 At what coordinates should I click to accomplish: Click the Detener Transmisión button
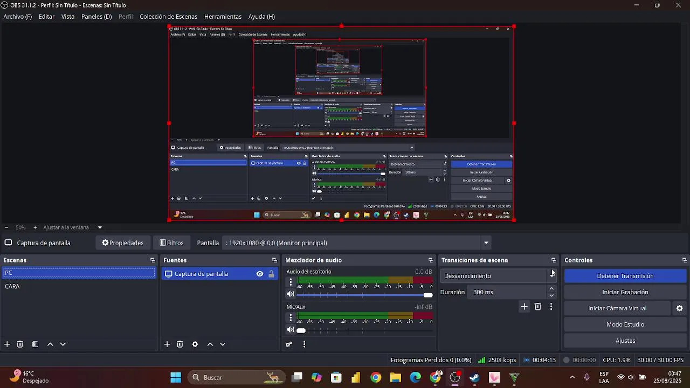coord(625,276)
